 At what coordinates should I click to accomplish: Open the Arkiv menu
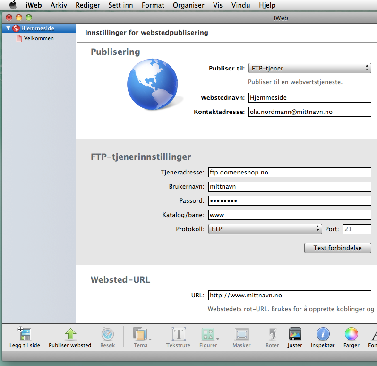pos(59,5)
